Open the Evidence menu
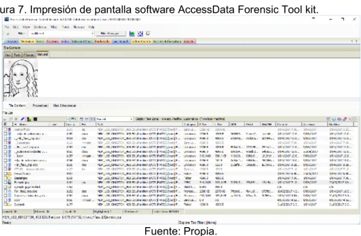This screenshot has width=361, height=236. [x=40, y=27]
